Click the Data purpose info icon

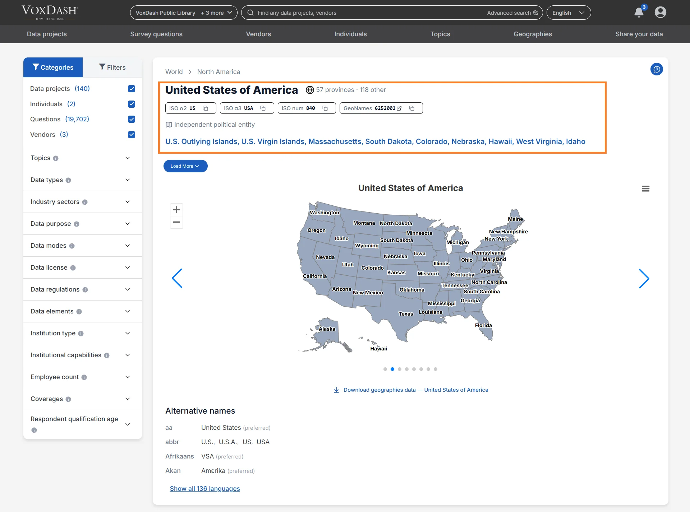[77, 224]
